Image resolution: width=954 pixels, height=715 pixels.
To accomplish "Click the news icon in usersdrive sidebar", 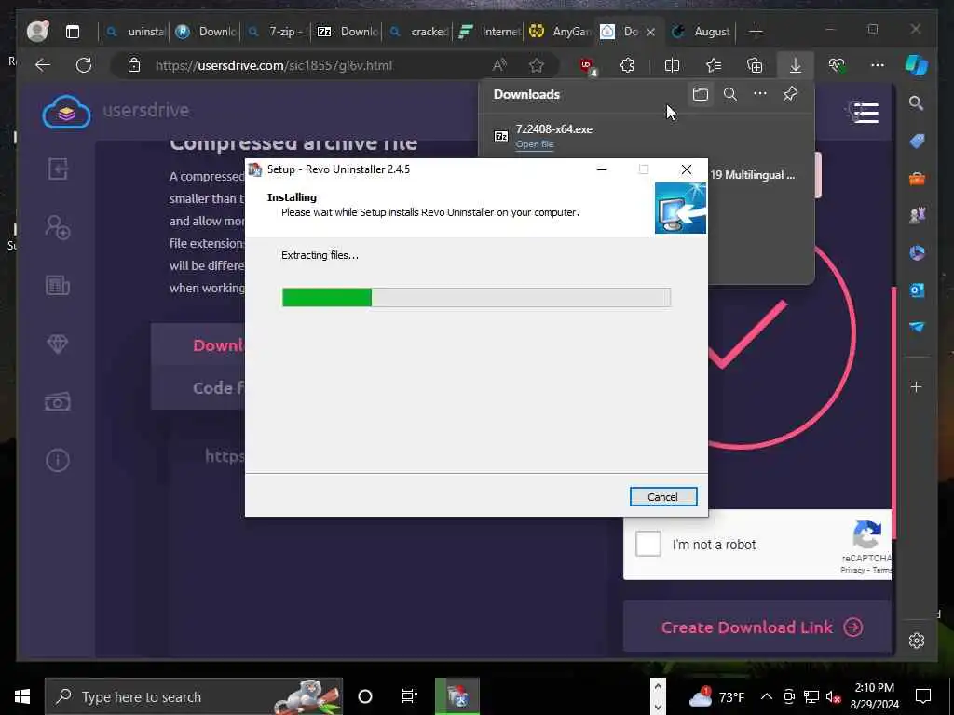I will tap(58, 285).
